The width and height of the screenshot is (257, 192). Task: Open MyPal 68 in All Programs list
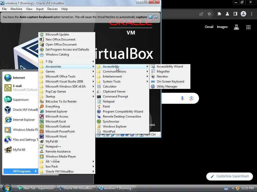pyautogui.click(x=67, y=141)
